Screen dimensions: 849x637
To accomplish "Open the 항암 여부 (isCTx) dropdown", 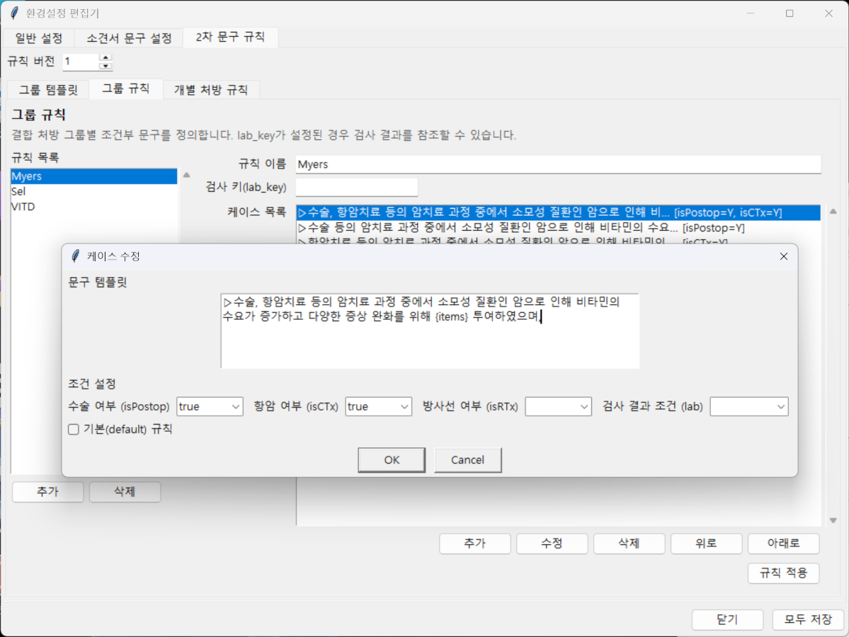I will pyautogui.click(x=378, y=406).
